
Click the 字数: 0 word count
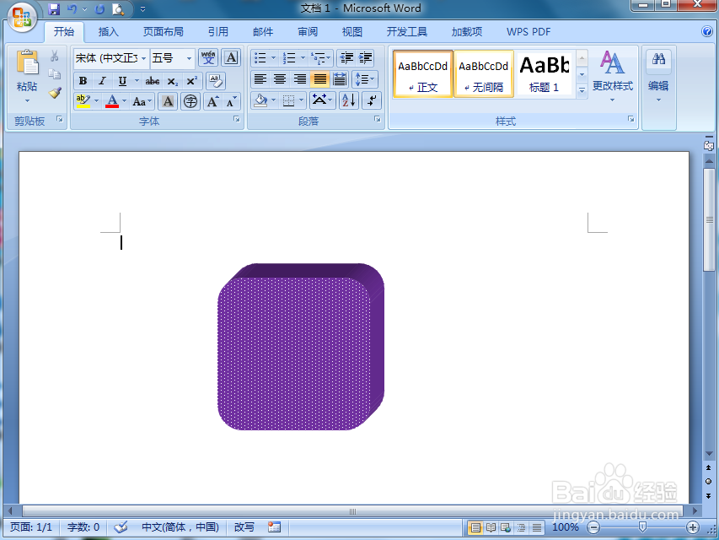[x=83, y=526]
